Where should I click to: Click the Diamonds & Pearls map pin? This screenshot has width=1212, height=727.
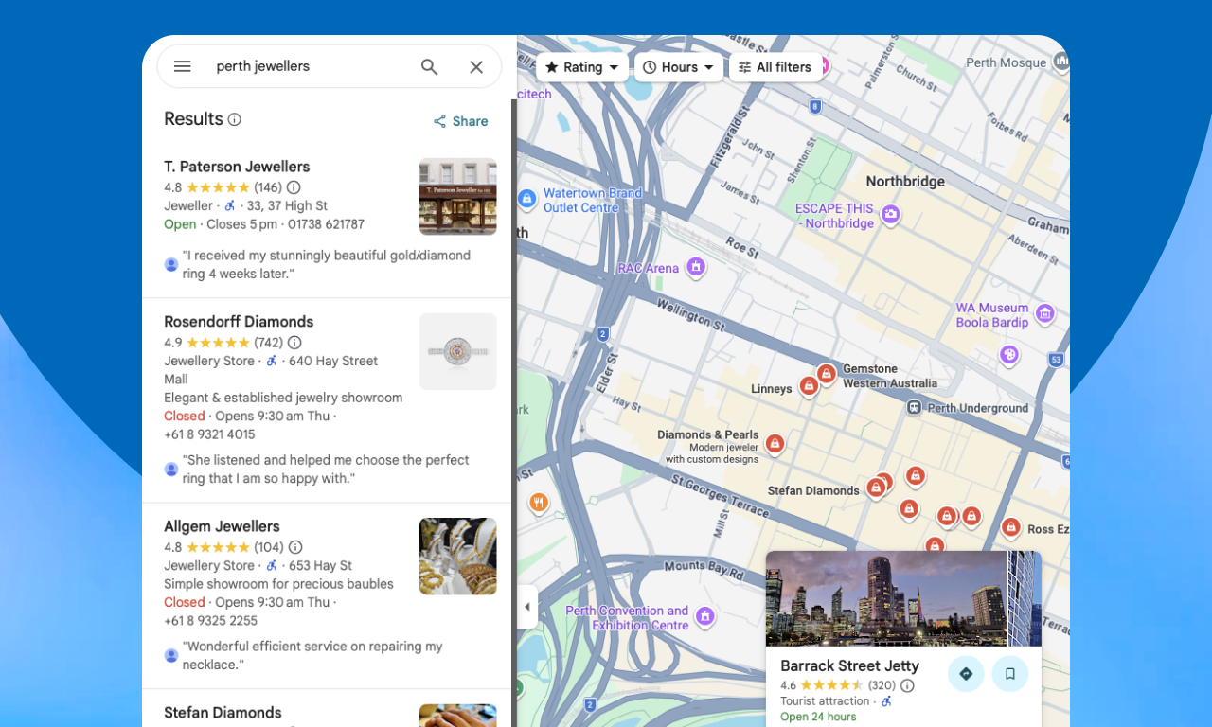[x=775, y=443]
